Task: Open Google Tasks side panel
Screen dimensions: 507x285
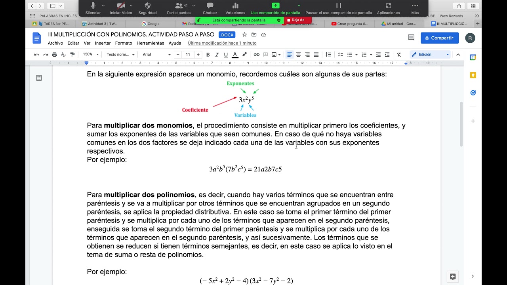Action: [x=473, y=93]
